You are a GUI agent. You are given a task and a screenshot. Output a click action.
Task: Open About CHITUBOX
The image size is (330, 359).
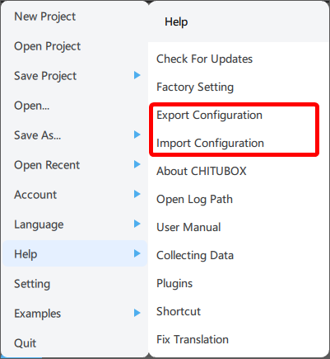point(202,171)
